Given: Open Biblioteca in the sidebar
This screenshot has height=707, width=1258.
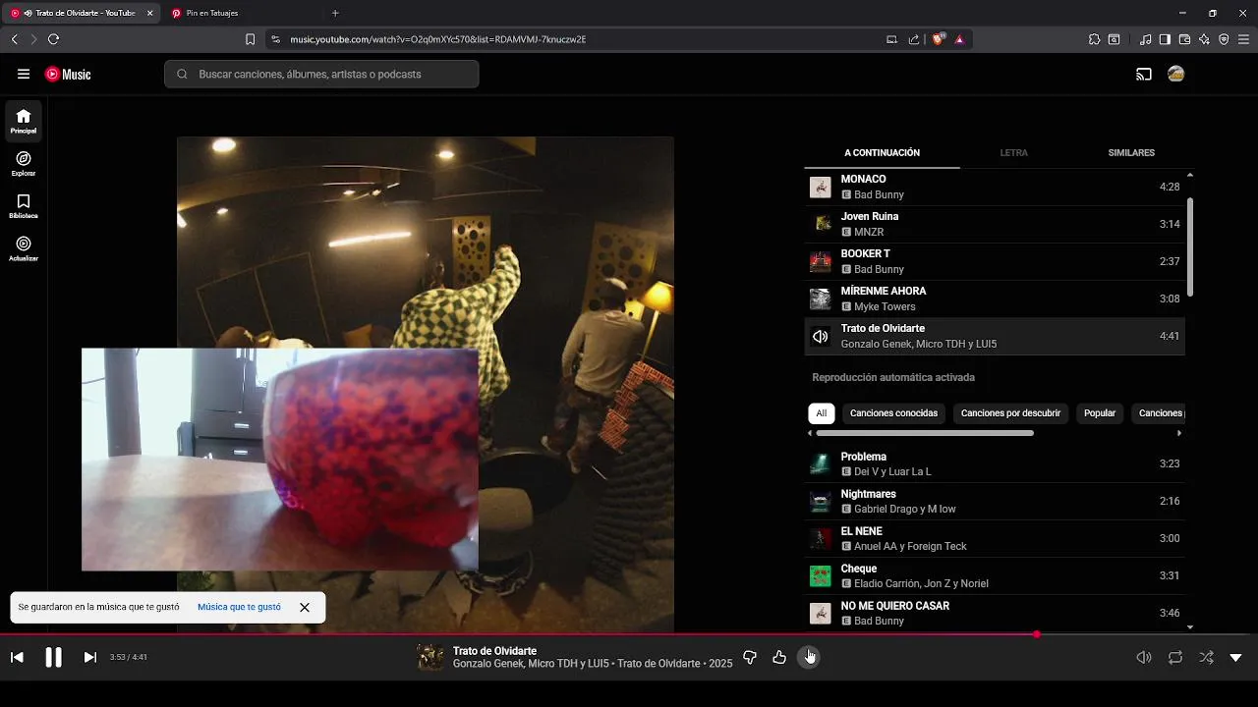Looking at the screenshot, I should coord(24,206).
